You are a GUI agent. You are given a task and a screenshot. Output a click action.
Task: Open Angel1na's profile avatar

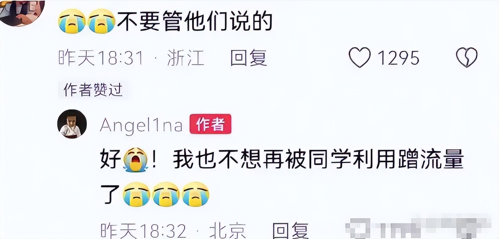pos(72,124)
